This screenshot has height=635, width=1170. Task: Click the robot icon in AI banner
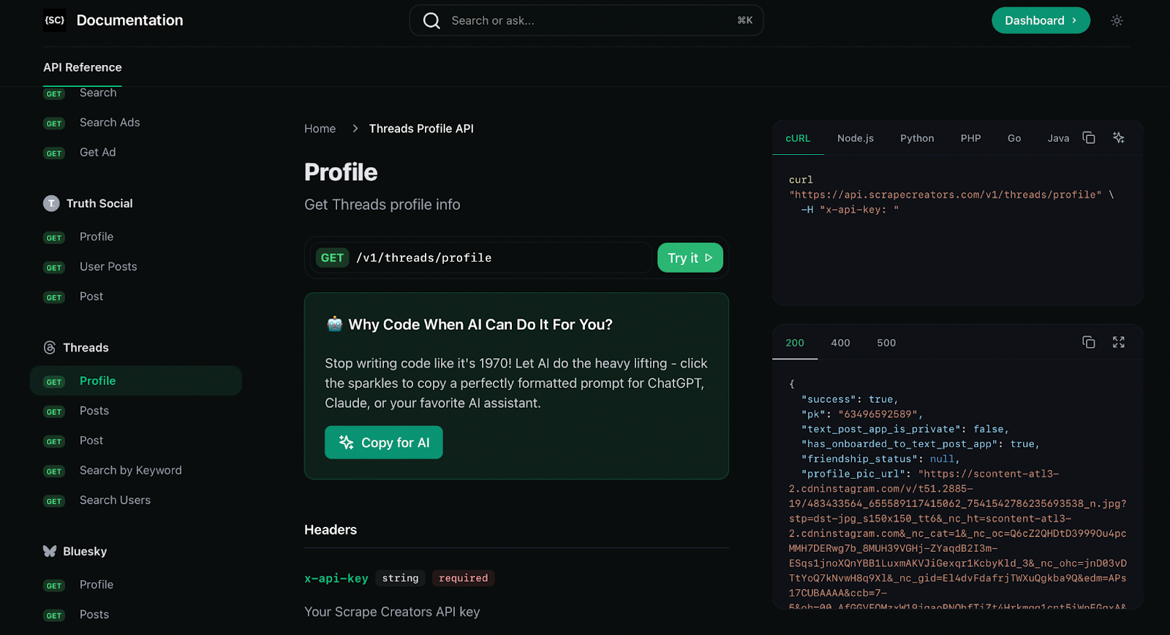coord(334,324)
